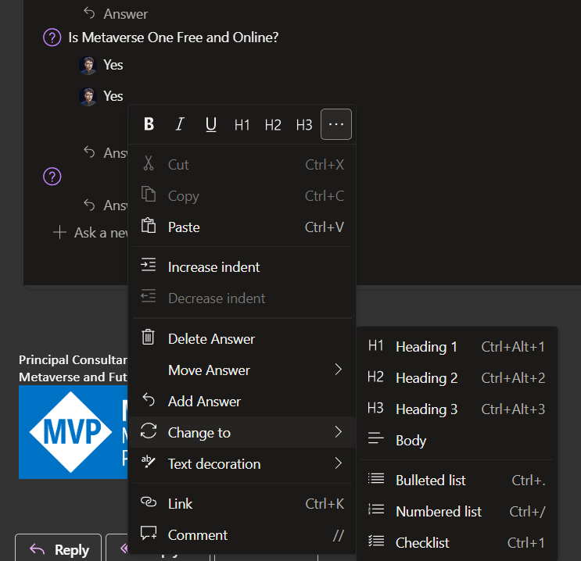Click Add Answer in context menu

[204, 401]
